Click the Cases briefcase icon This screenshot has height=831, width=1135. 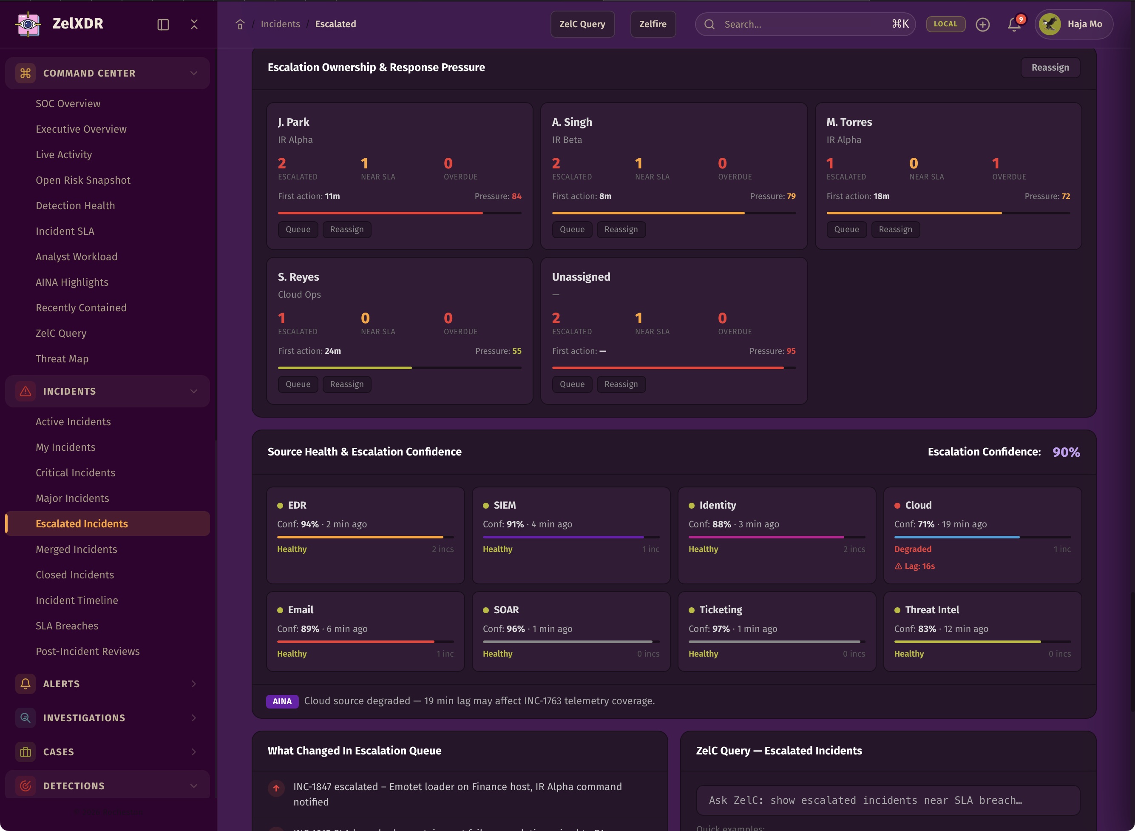click(25, 751)
